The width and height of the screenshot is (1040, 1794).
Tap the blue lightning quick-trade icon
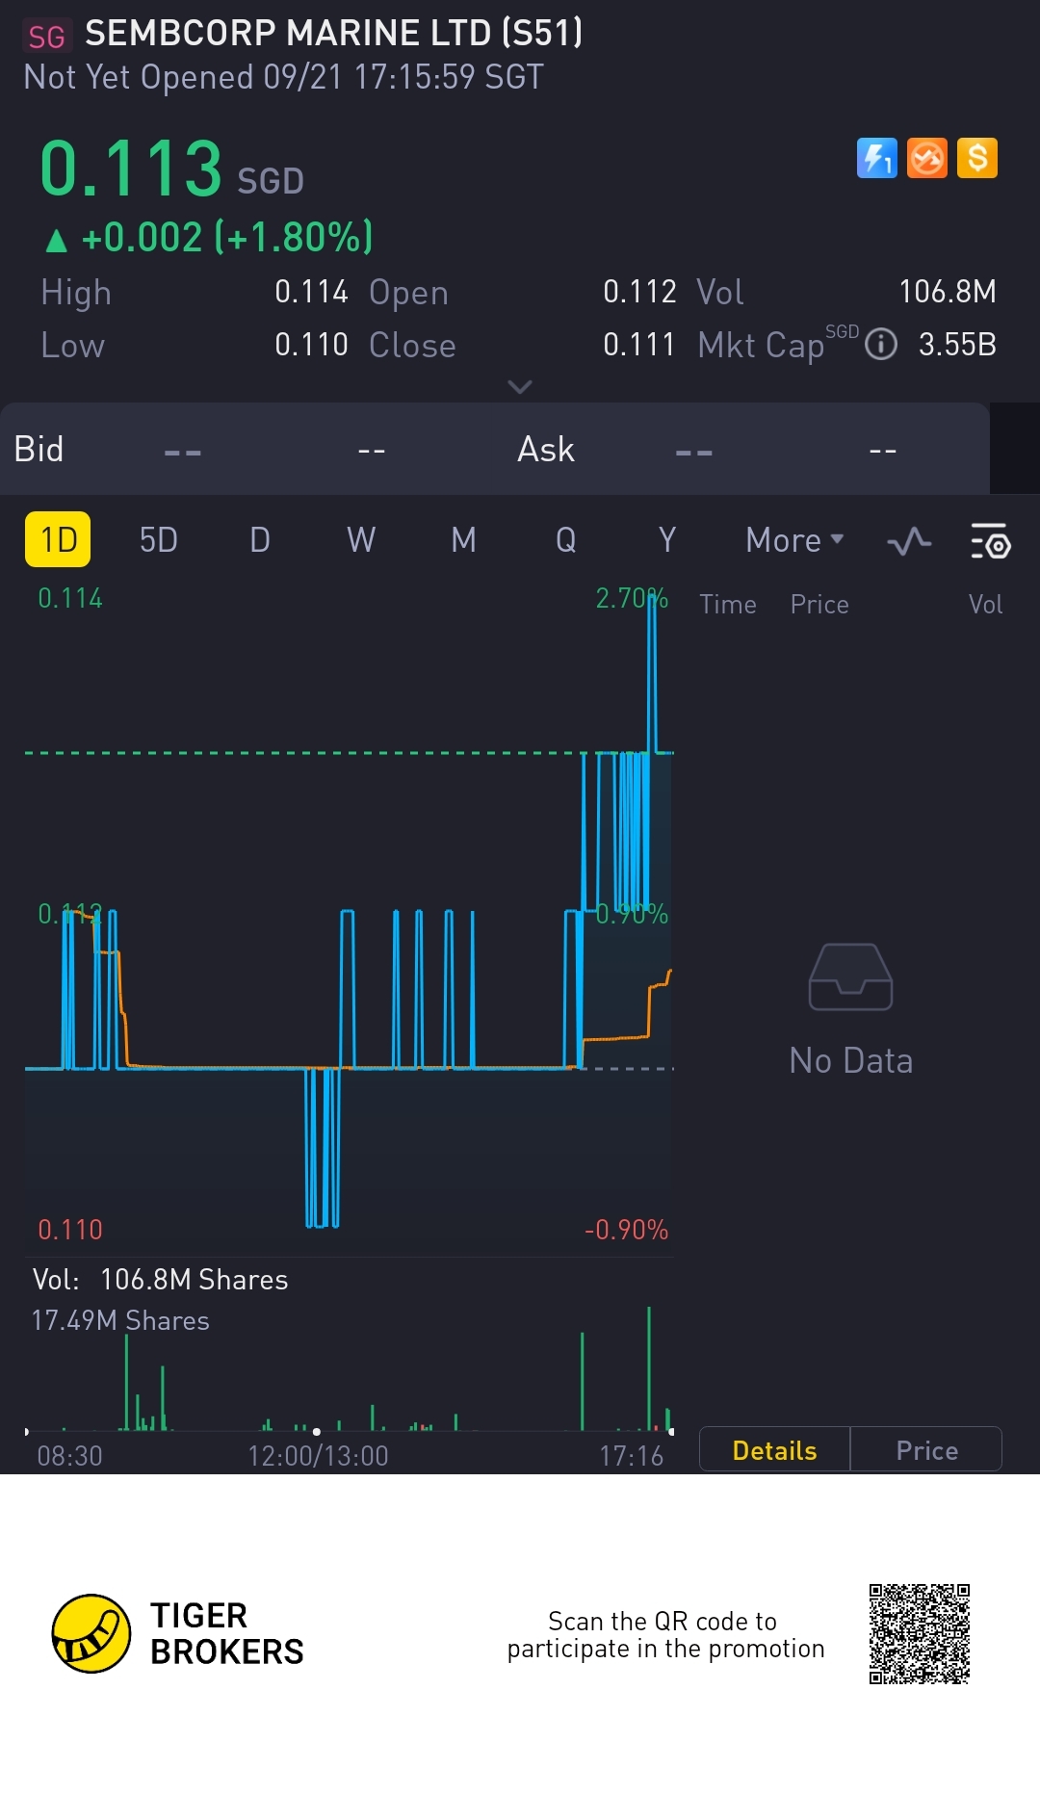tap(876, 159)
